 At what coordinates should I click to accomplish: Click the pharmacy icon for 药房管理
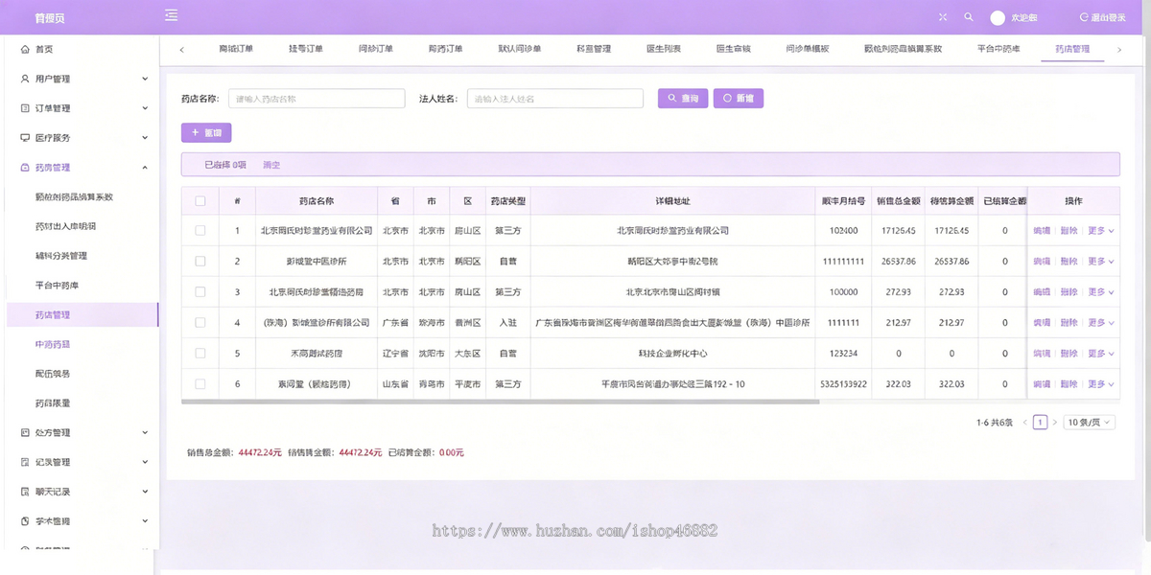(x=25, y=168)
